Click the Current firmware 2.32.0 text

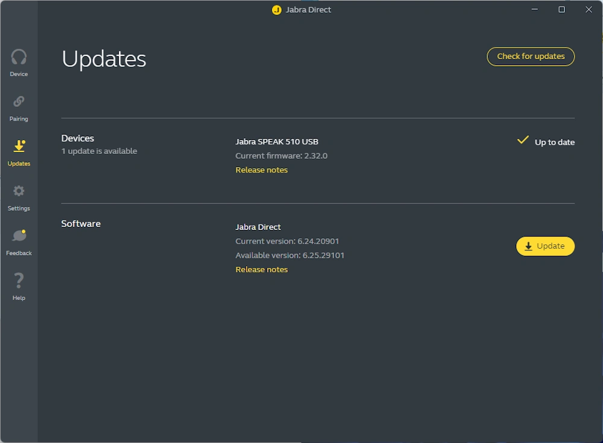[281, 156]
